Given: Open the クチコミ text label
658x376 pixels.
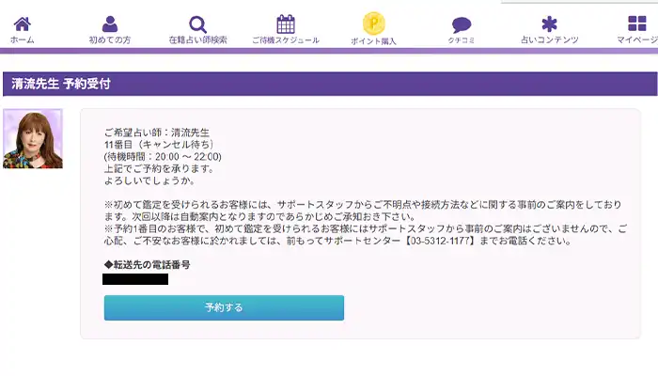Looking at the screenshot, I should (x=461, y=40).
